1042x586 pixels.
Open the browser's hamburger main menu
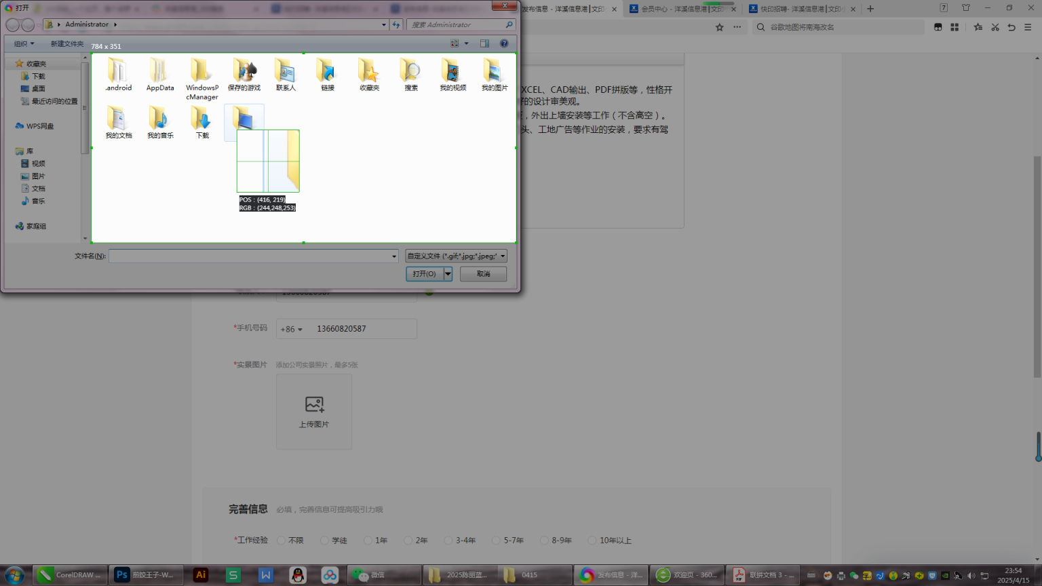1028,27
